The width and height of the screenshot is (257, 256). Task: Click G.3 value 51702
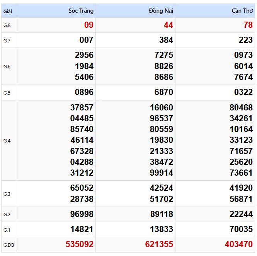162,199
